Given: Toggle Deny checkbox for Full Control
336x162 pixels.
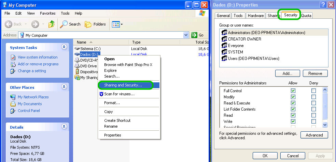Looking at the screenshot, I should [313, 91].
